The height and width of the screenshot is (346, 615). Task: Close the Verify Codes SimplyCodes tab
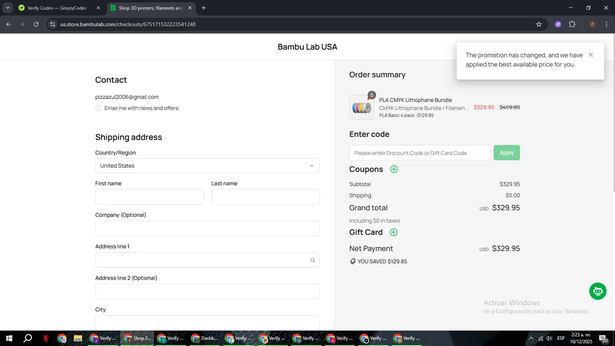[98, 8]
